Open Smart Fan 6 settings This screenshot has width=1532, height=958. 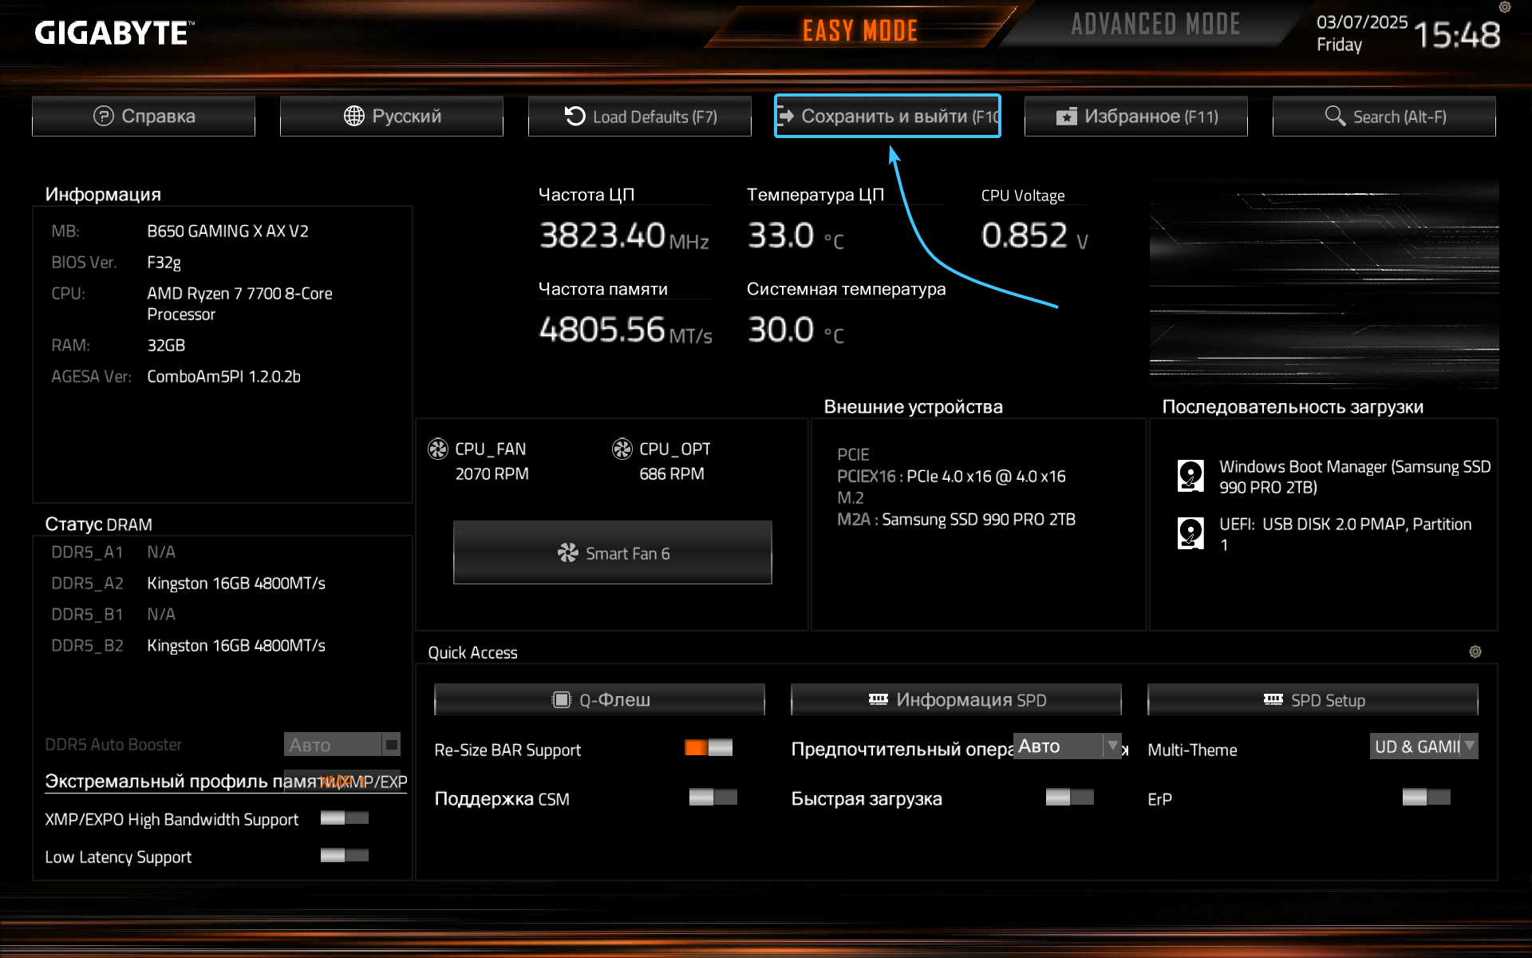pyautogui.click(x=613, y=553)
